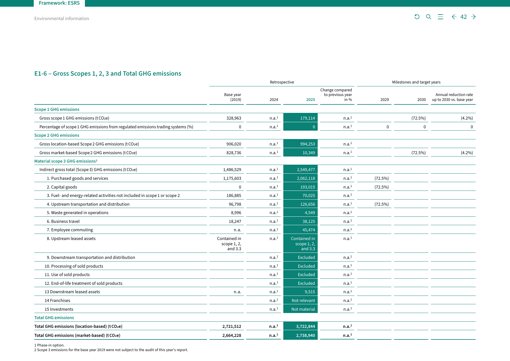This screenshot has height=361, width=510.
Task: Click the 2,549,477 Scope 3 total value
Action: [x=300, y=169]
